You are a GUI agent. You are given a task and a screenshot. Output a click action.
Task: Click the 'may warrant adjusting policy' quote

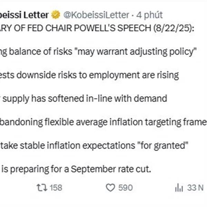[136, 52]
